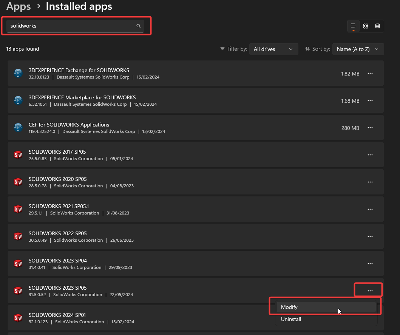Switch to tile view layout
This screenshot has height=335, width=400.
pos(365,26)
